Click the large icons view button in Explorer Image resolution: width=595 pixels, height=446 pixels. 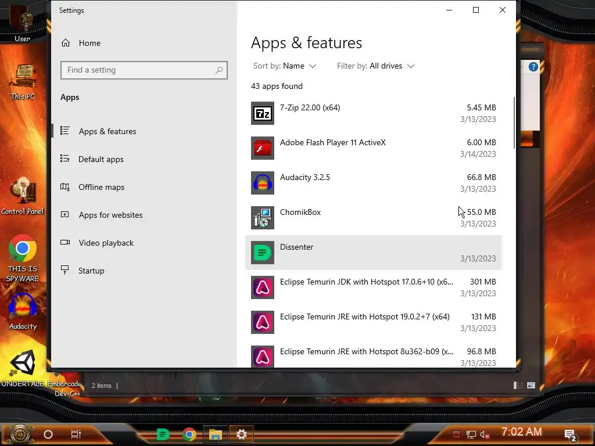(531, 386)
